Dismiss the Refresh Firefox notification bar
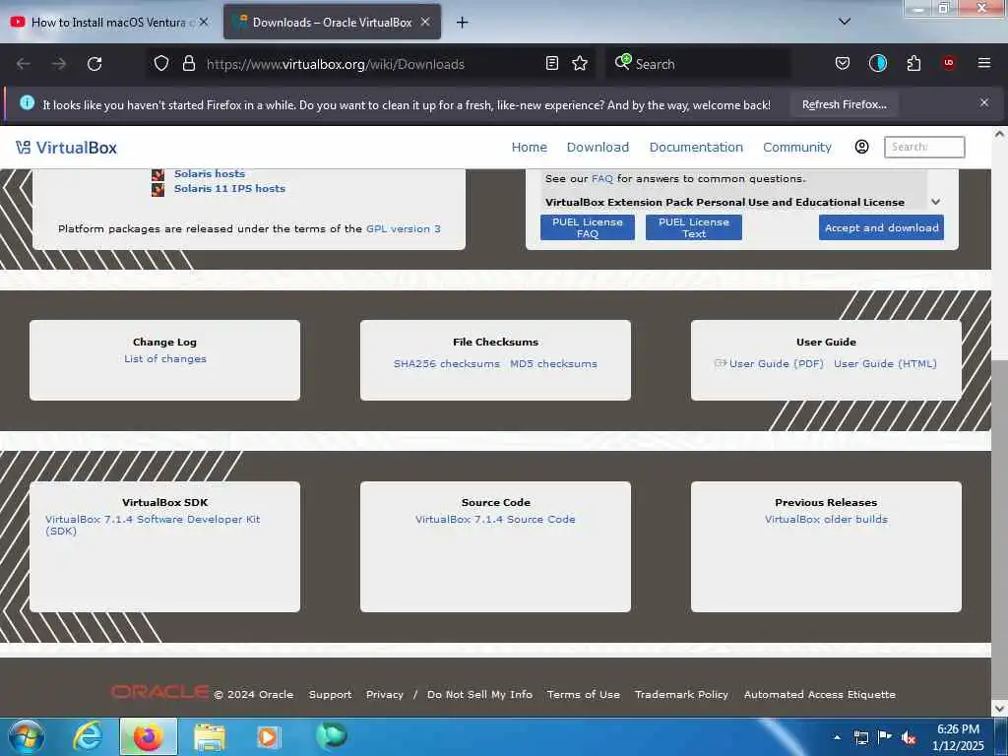 click(x=984, y=102)
